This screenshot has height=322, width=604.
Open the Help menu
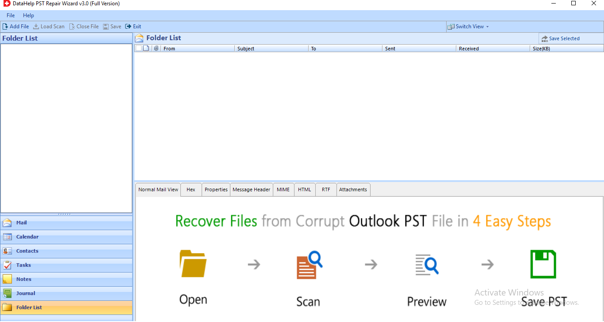tap(28, 15)
